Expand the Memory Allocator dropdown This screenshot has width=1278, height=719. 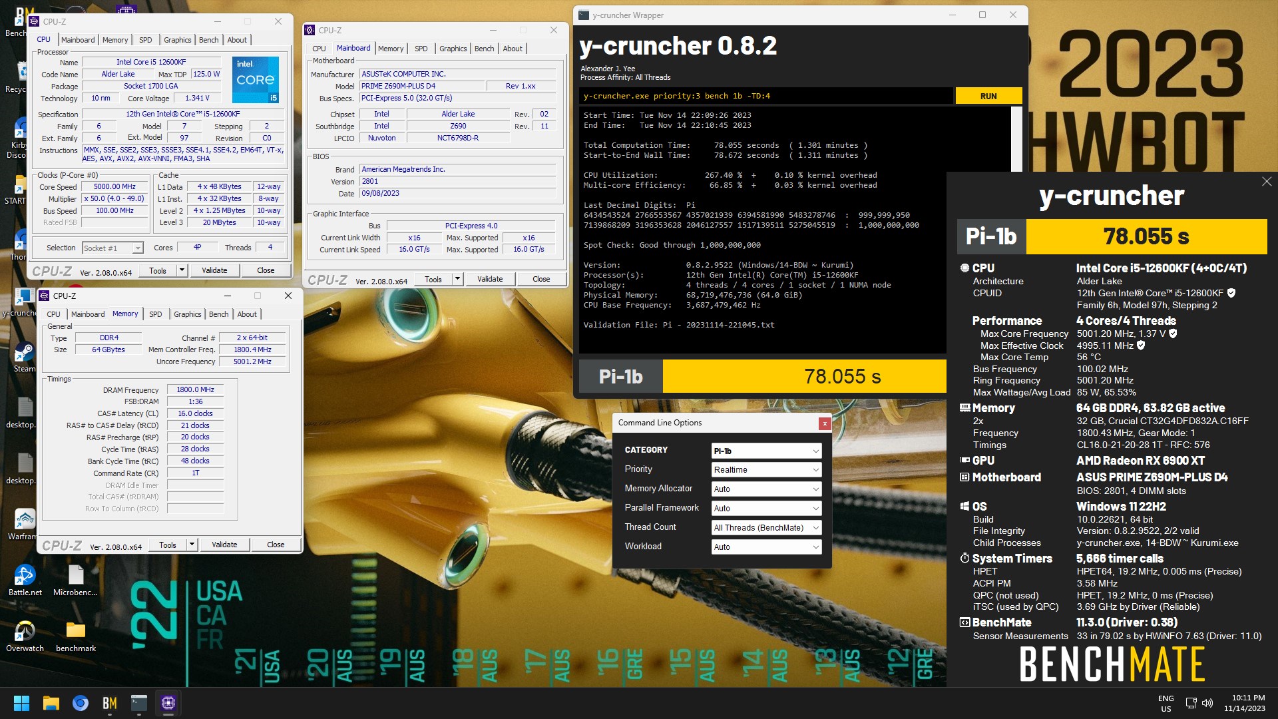pos(766,489)
